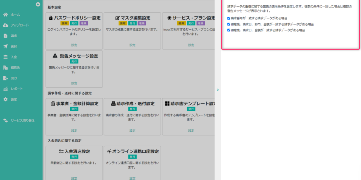Click the purple tag on マスタ編集設定 card
The image size is (361, 180).
click(x=142, y=23)
